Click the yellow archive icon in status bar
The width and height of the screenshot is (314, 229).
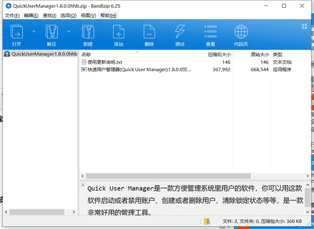tap(207, 222)
